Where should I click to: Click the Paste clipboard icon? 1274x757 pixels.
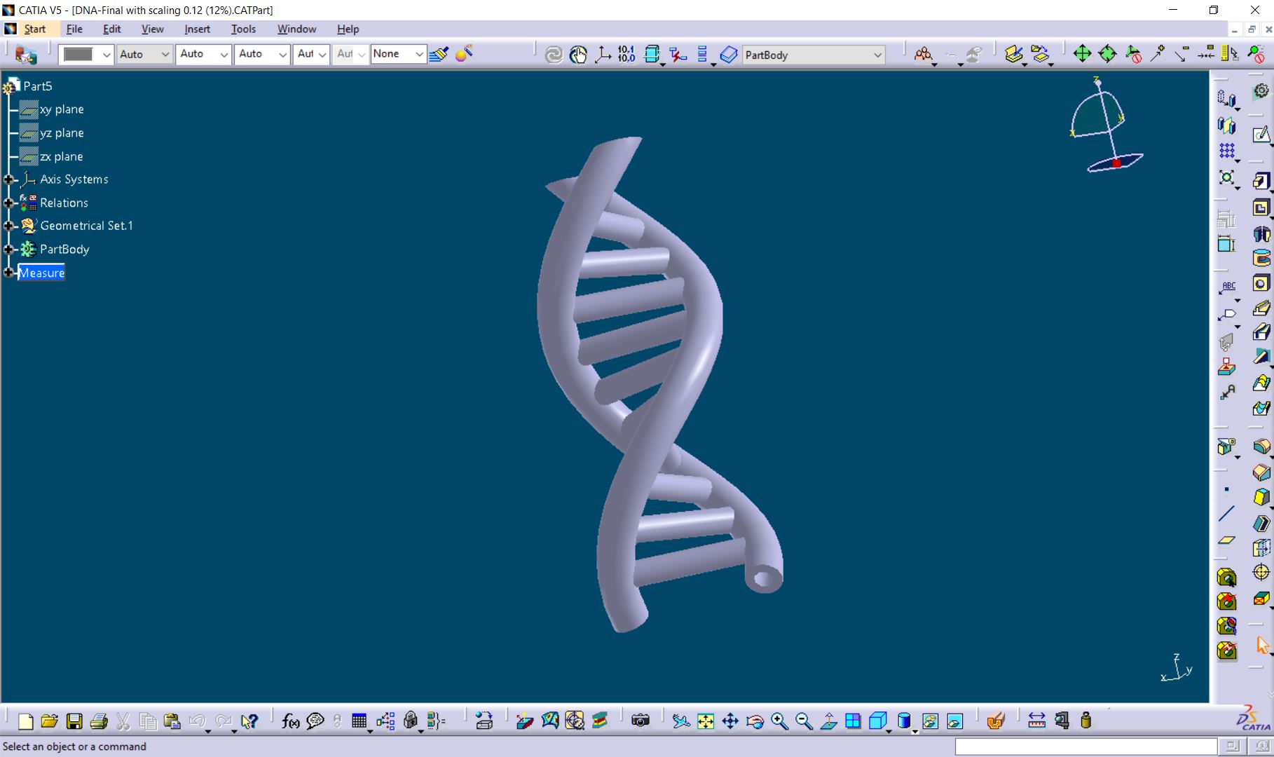[172, 721]
